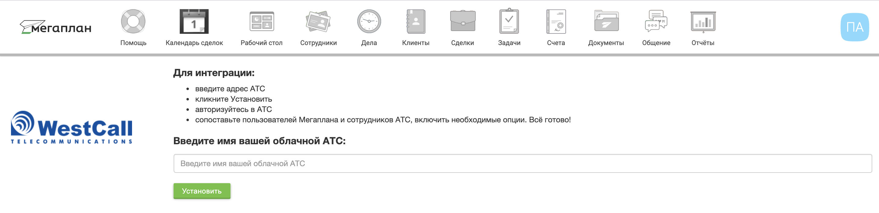The width and height of the screenshot is (879, 213).
Task: Open the Помощь lifebuoy icon
Action: point(133,21)
